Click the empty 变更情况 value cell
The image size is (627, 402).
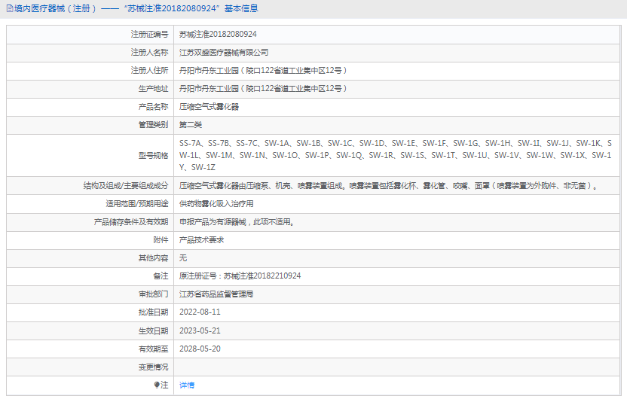pyautogui.click(x=396, y=367)
